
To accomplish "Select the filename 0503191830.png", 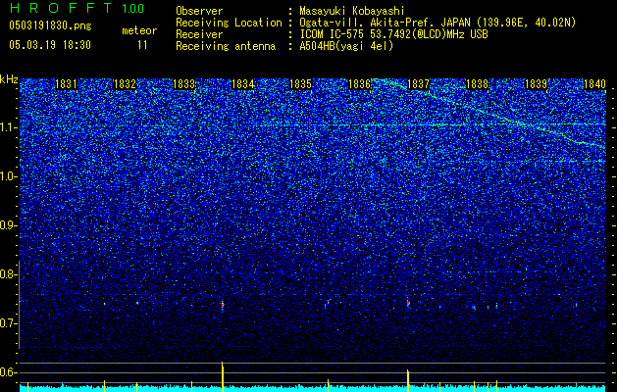I will [x=50, y=25].
